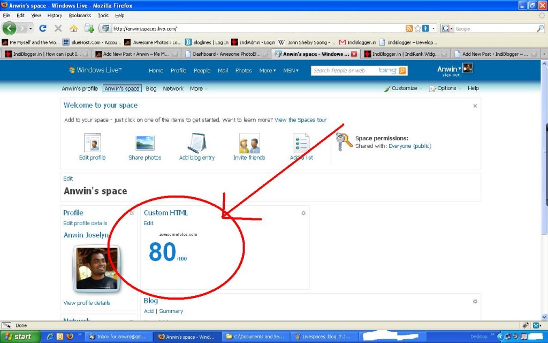Click the Windows Live logo
This screenshot has width=548, height=343.
click(95, 70)
